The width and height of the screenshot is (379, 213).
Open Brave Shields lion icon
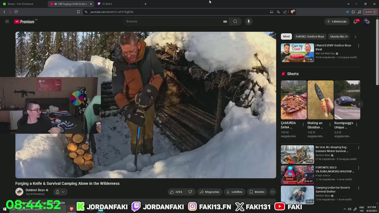pyautogui.click(x=293, y=12)
